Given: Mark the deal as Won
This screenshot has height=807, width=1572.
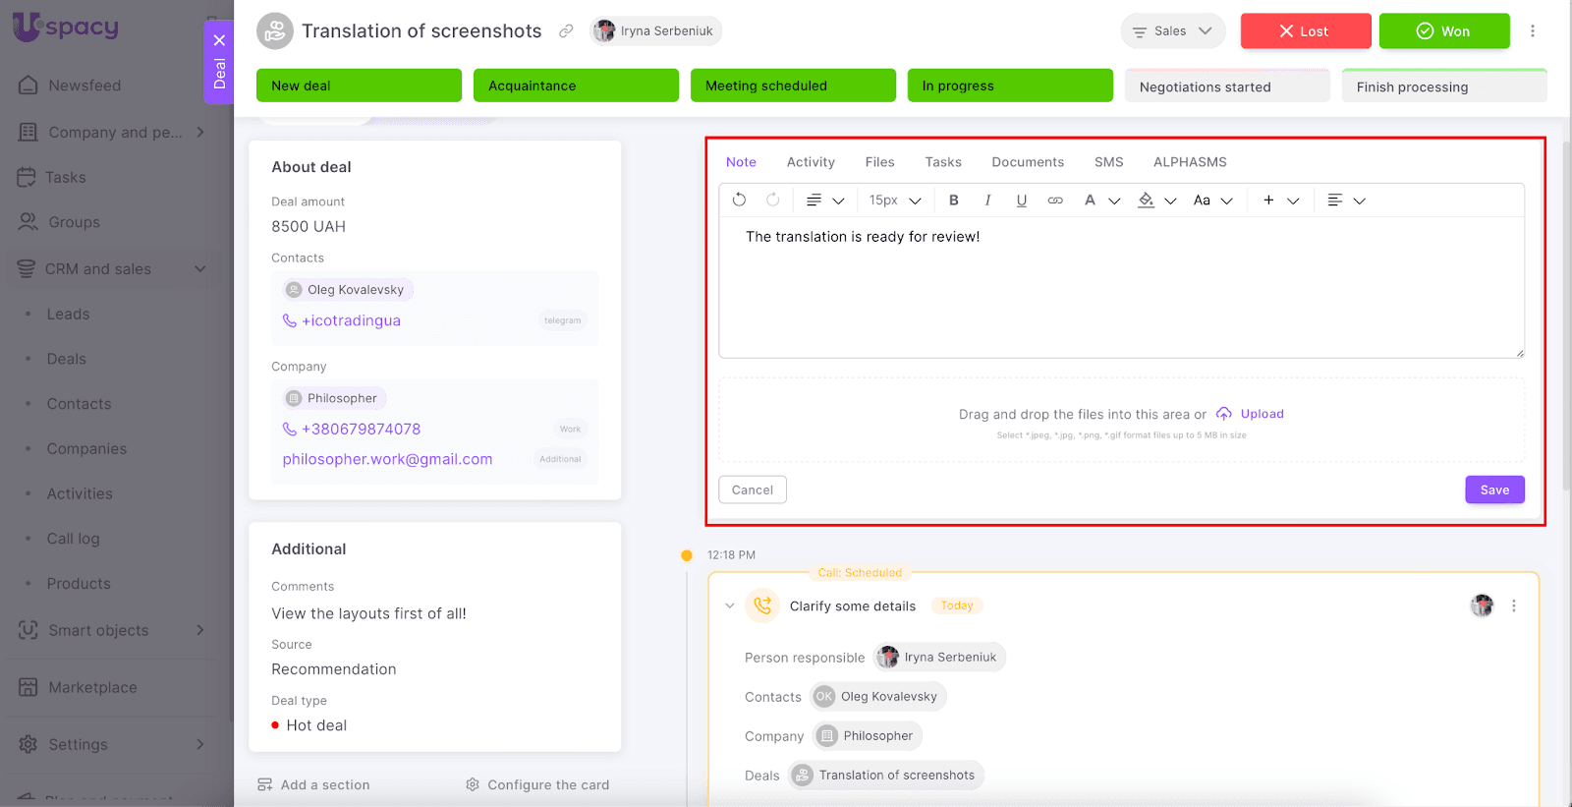Looking at the screenshot, I should (x=1443, y=31).
